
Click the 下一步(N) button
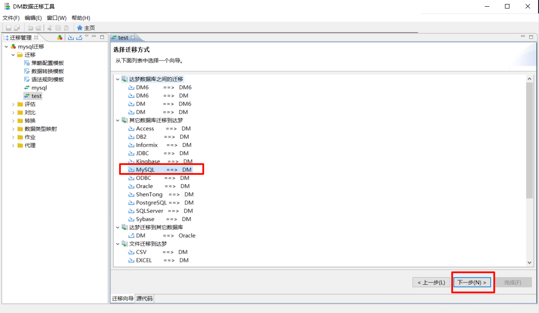pos(472,283)
